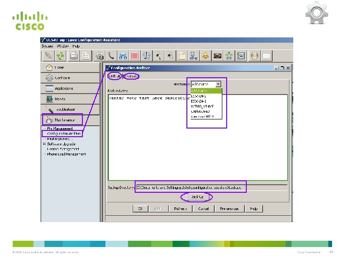Click the envelope feedback toolbar icon
The height and width of the screenshot is (259, 345).
click(266, 56)
